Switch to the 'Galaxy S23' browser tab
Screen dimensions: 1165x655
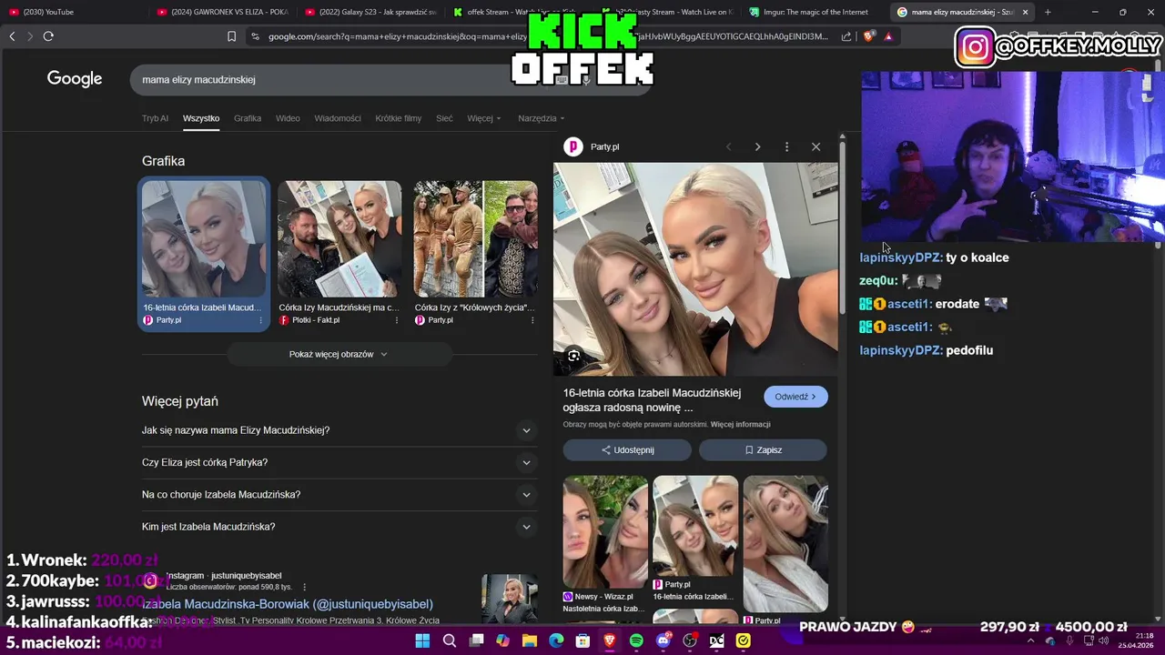(x=370, y=12)
